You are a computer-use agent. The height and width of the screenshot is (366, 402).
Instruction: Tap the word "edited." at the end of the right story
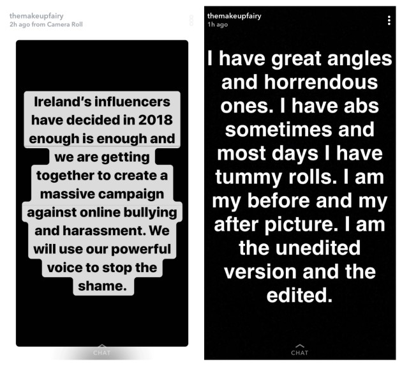(x=299, y=295)
